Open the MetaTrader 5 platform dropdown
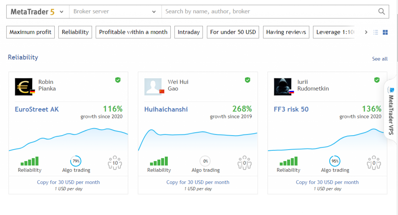 (x=38, y=12)
